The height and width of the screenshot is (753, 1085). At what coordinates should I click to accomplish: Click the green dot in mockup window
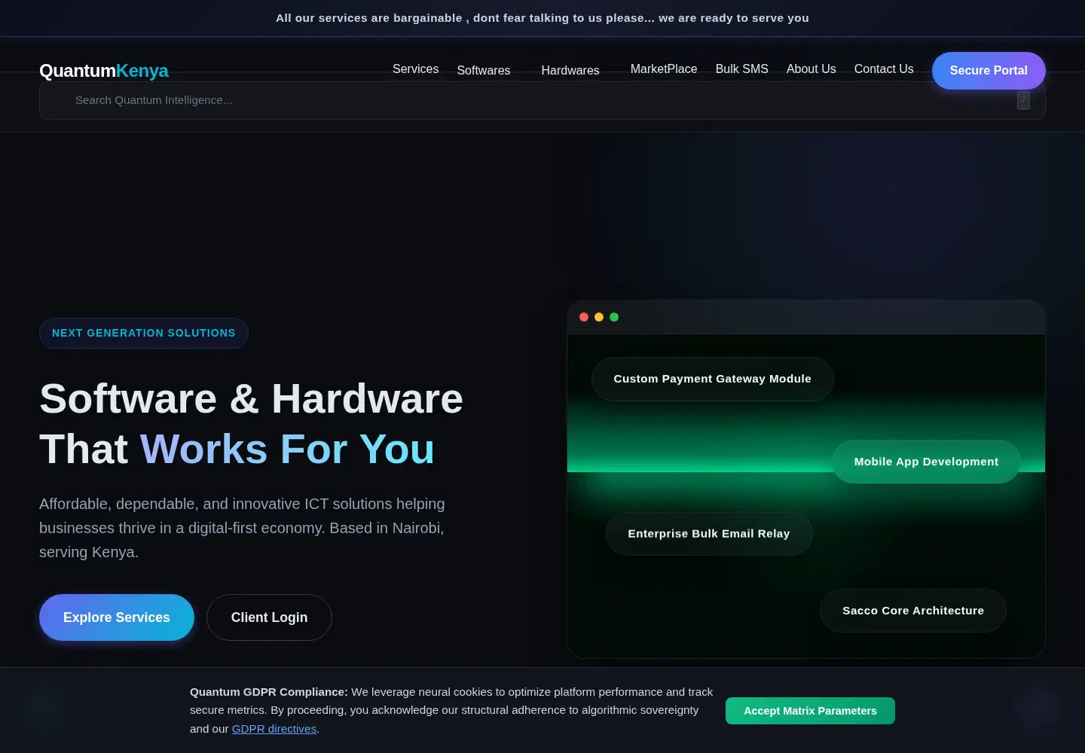[x=614, y=317]
